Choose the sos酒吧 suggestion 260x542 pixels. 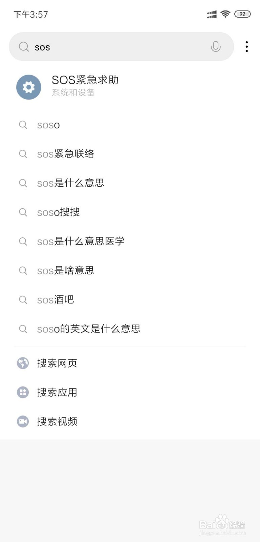[x=56, y=300]
